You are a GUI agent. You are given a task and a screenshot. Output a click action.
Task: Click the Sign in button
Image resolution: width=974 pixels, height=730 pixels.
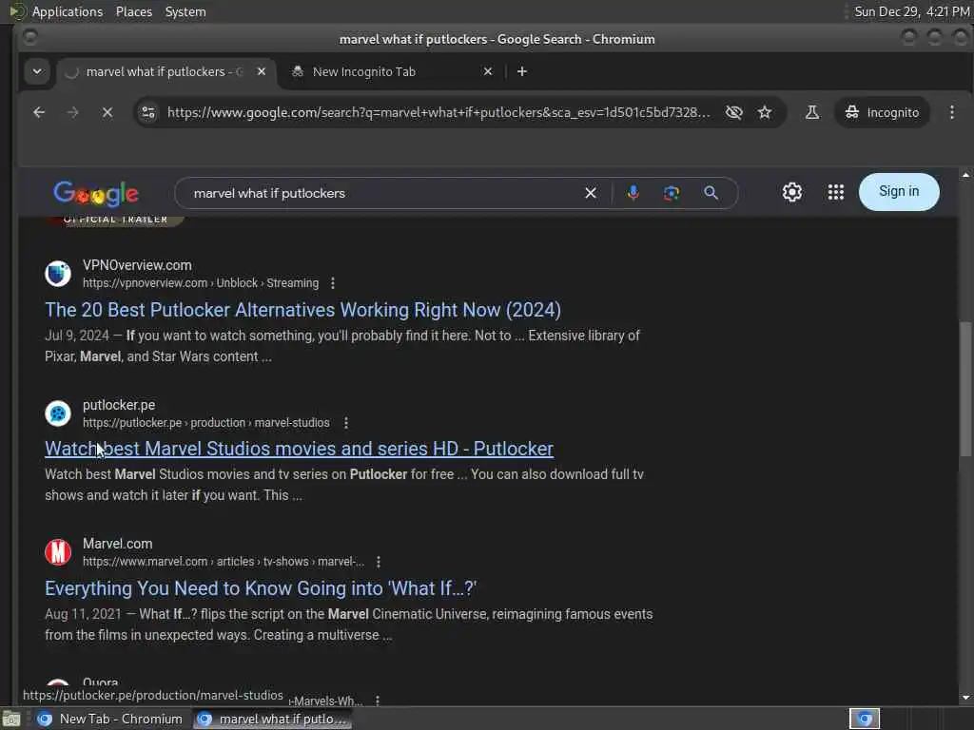click(x=899, y=192)
